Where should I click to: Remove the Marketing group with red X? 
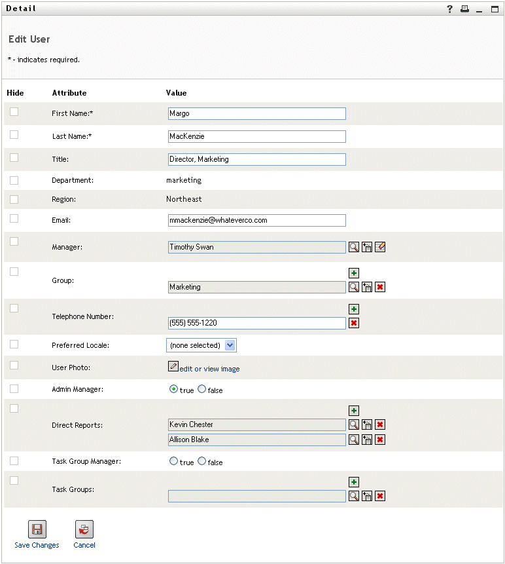tap(380, 287)
